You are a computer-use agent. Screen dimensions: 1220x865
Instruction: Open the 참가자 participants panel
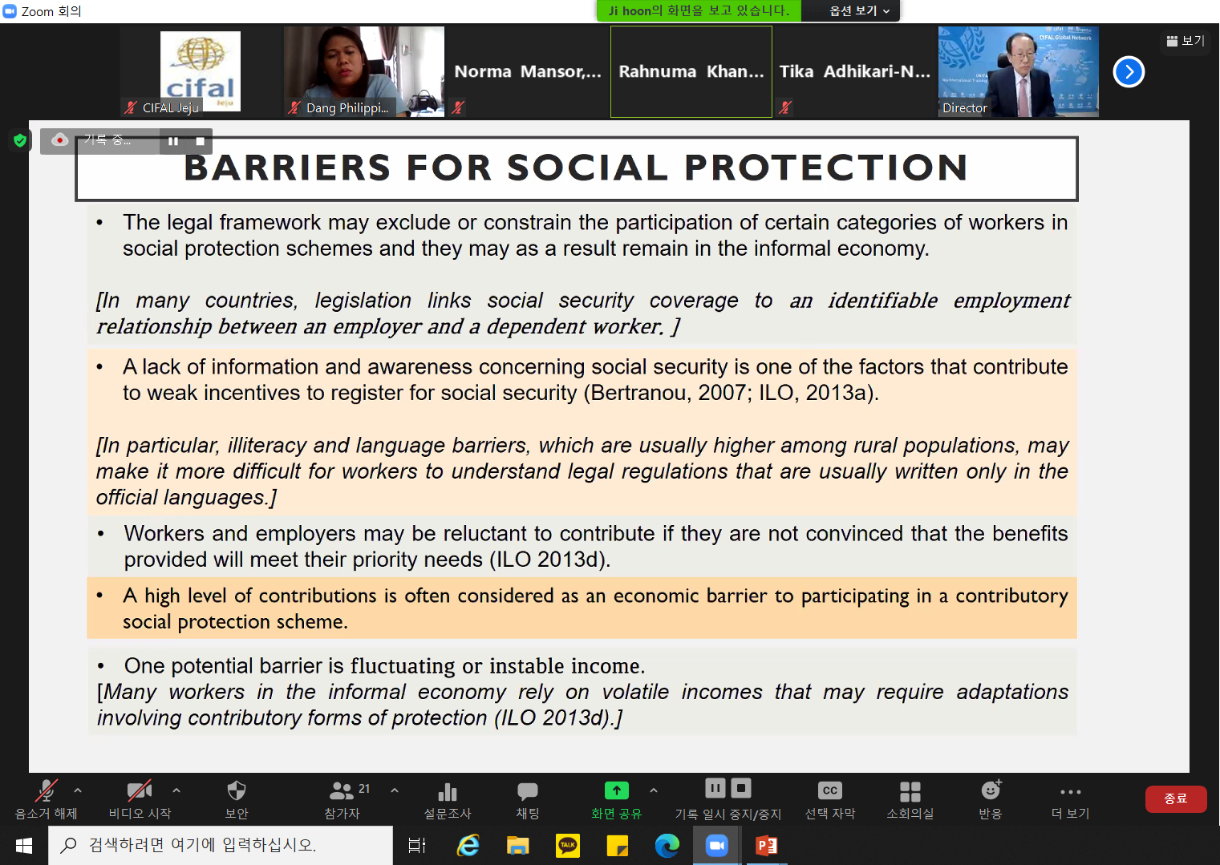point(342,799)
